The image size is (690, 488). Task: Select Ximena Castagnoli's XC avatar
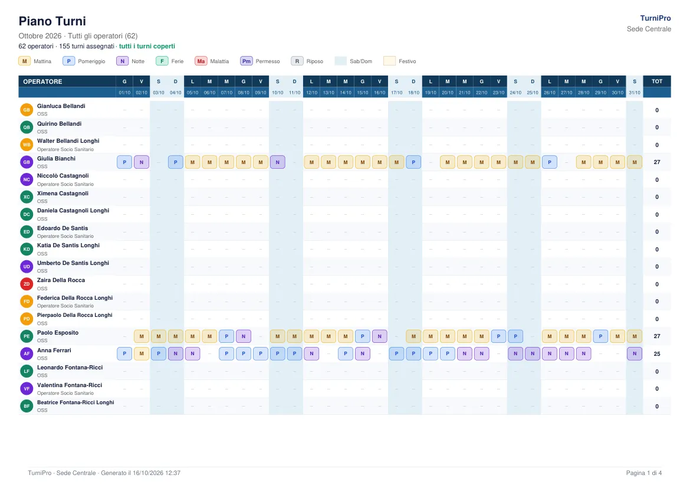[27, 197]
